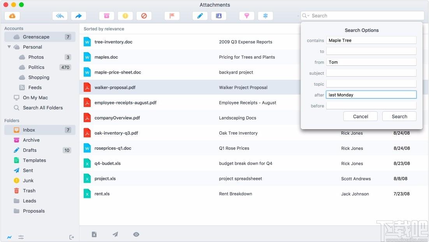Collapse the Personal account disclosure triangle

tap(9, 47)
